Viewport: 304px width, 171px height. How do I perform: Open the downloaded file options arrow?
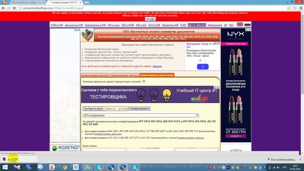(38, 159)
